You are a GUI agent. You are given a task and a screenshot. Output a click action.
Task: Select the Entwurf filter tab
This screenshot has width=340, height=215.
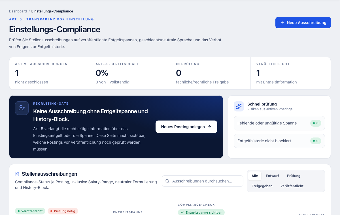pyautogui.click(x=272, y=176)
